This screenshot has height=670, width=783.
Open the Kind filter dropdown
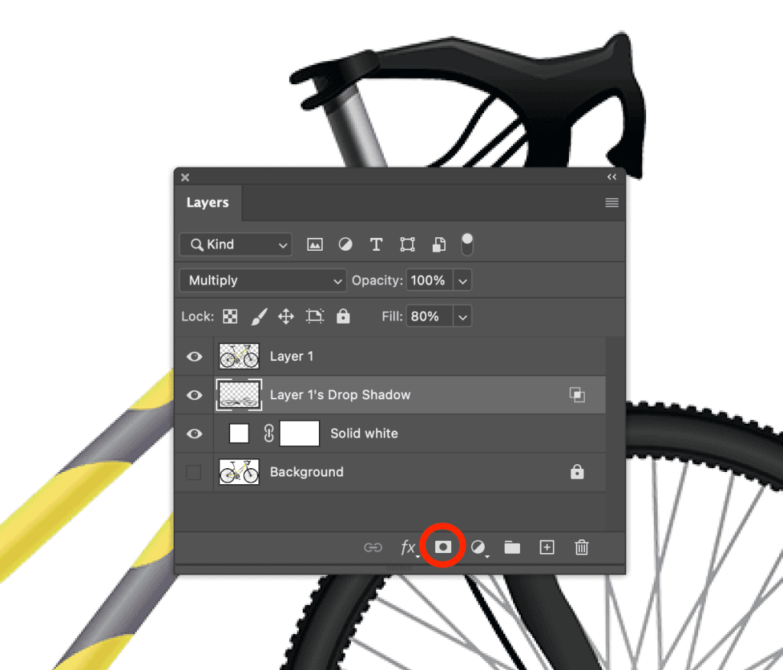pos(236,244)
